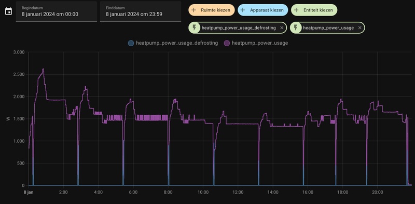415x204 pixels.
Task: Click the 2.500 peak before 2:00
Action: [x=43, y=70]
